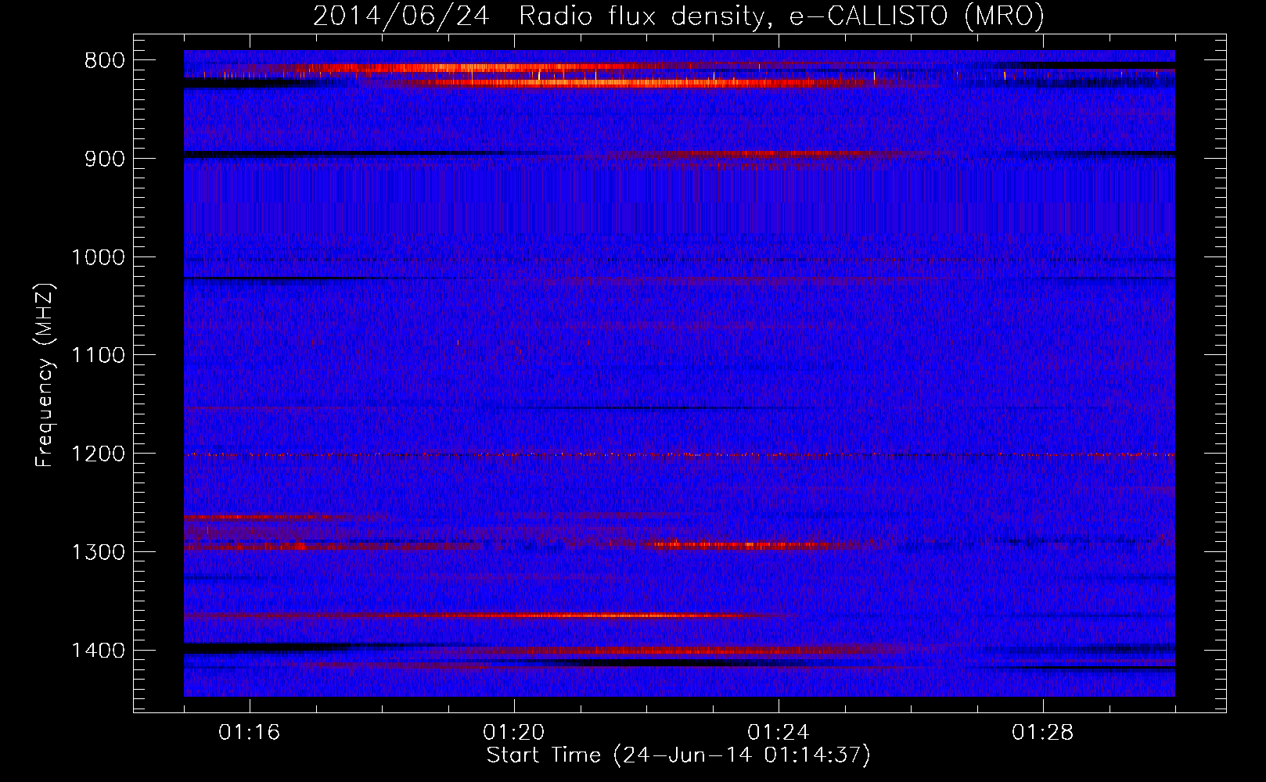Click the dotted orange line at 1200 MHz

(x=679, y=454)
